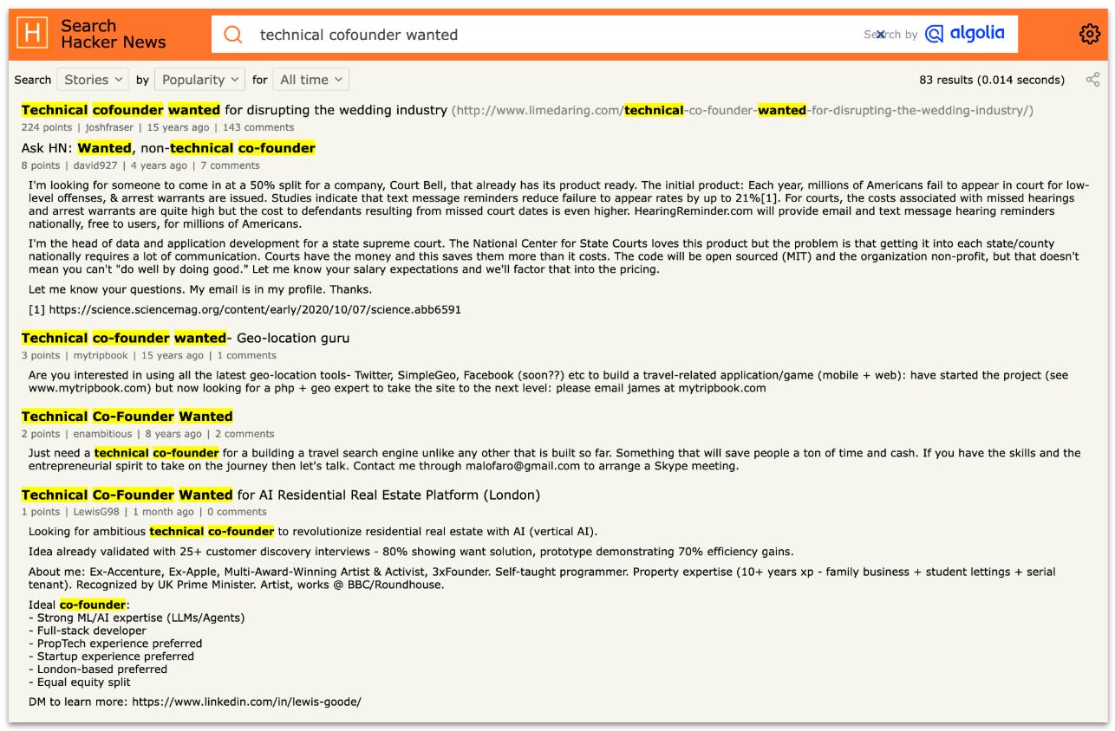Open the Popularity sort dropdown
Image resolution: width=1115 pixels, height=731 pixels.
(x=200, y=80)
